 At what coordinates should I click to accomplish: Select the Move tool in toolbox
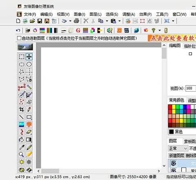tap(29, 56)
